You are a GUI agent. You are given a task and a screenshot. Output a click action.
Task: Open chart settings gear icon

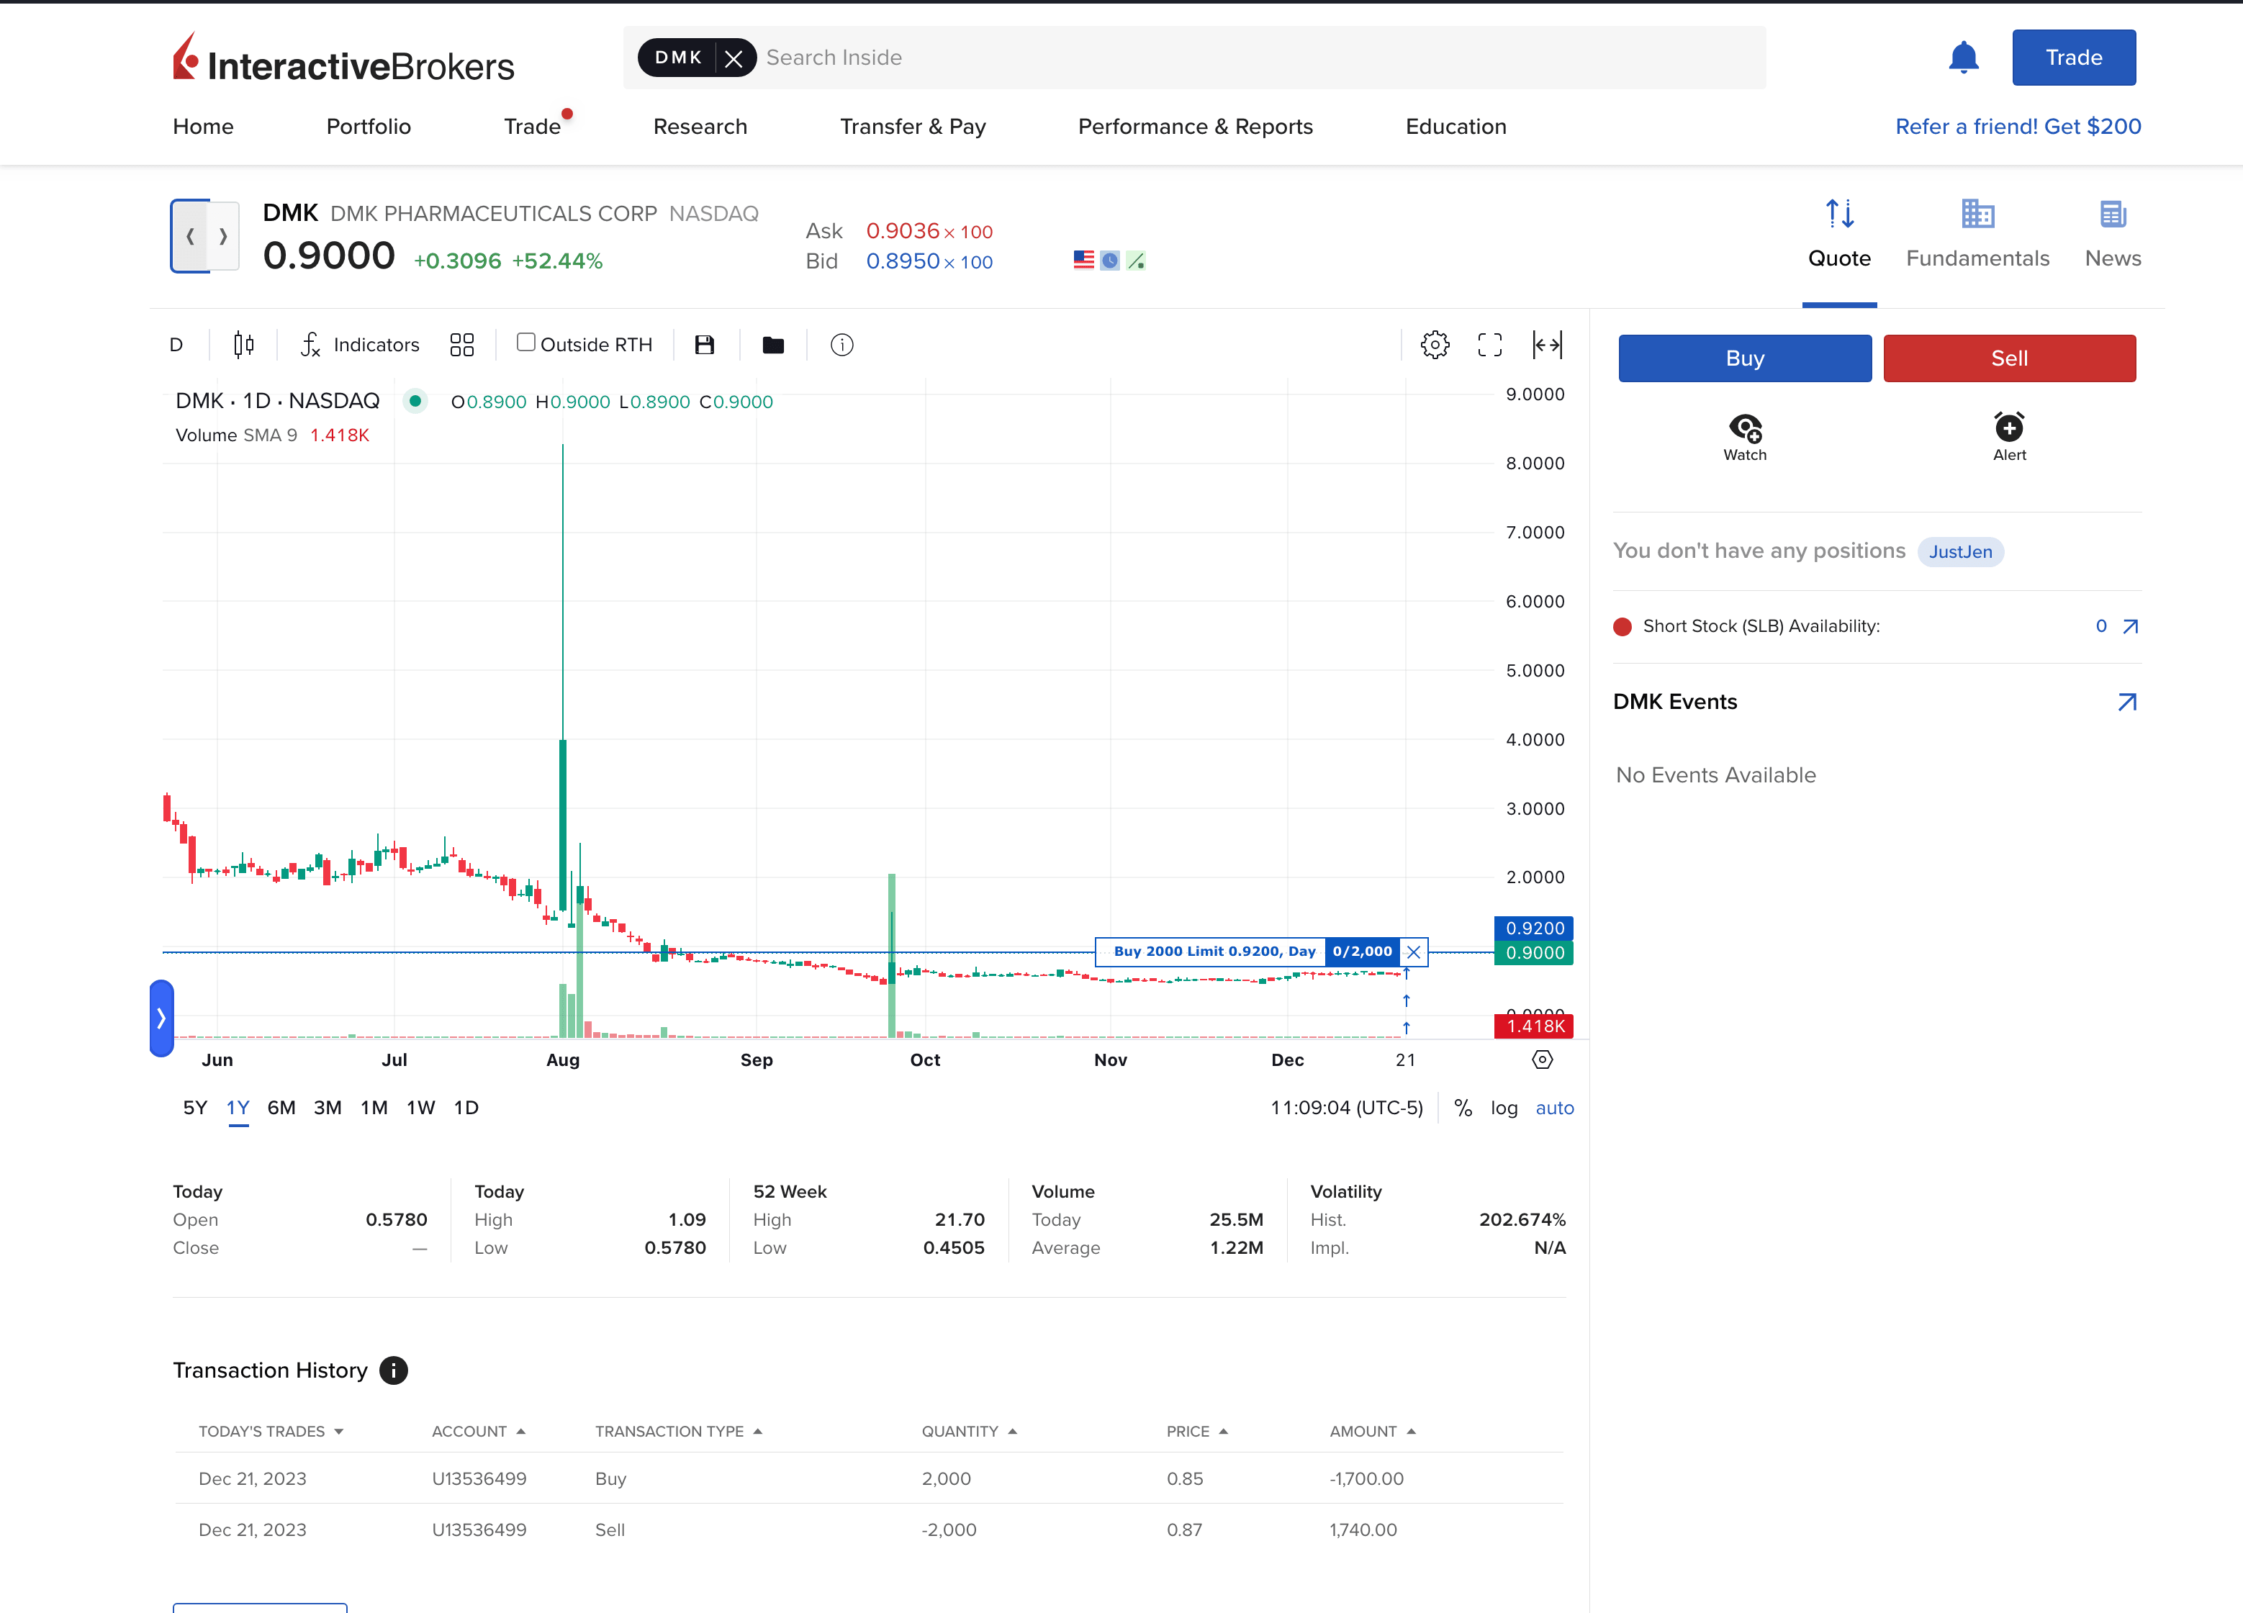tap(1434, 344)
